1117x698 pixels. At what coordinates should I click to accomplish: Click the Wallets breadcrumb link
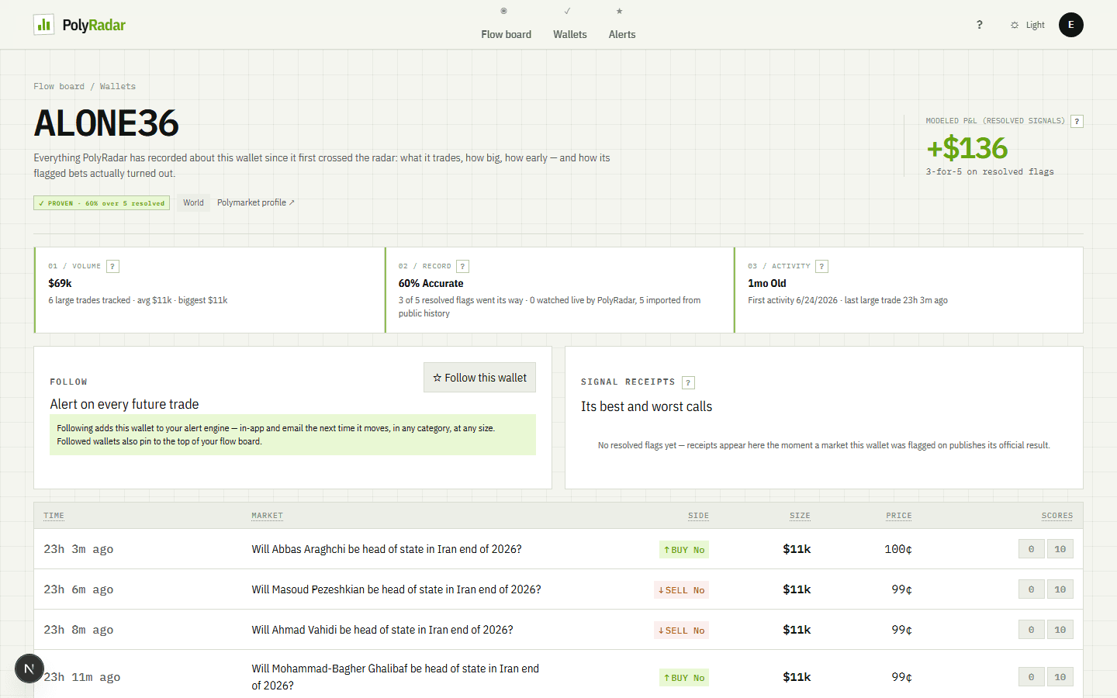click(117, 86)
